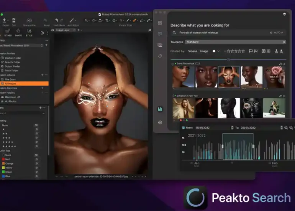
Task: Toggle the rejected flag filter icon
Action: pyautogui.click(x=256, y=51)
